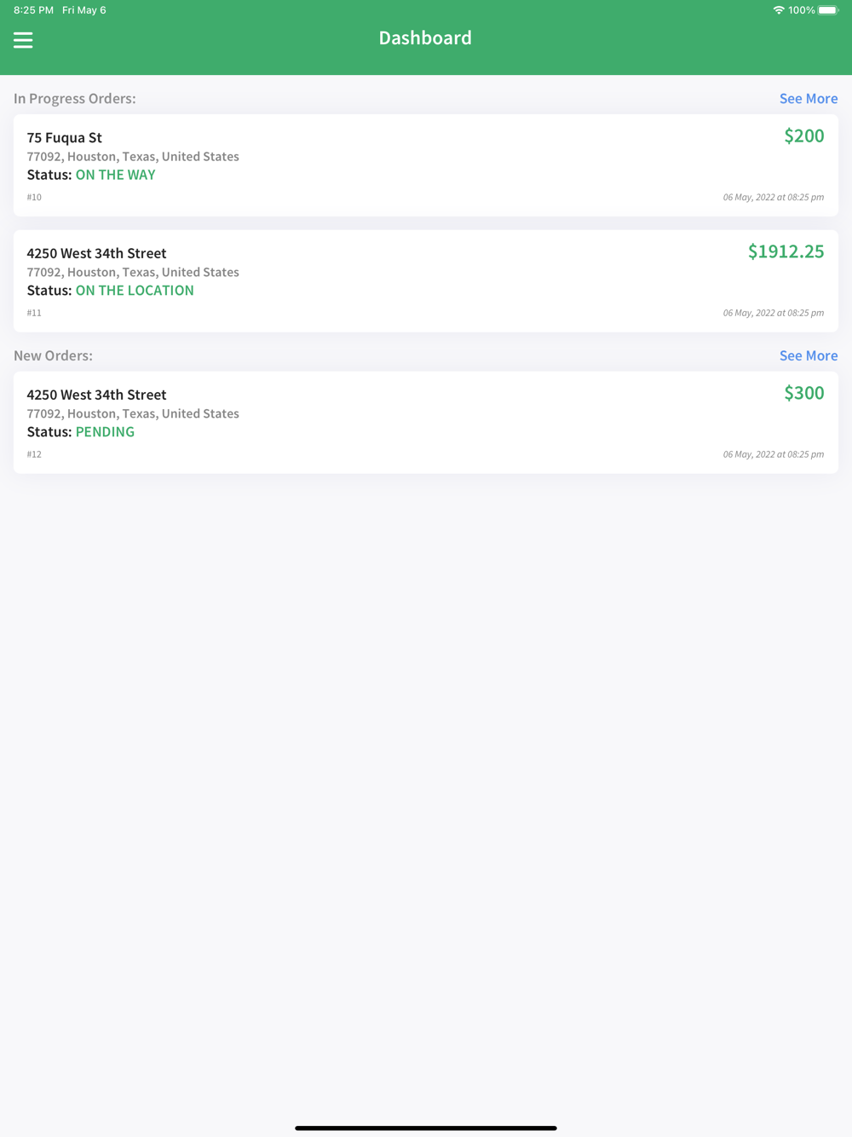
Task: Open the hamburger navigation menu
Action: point(23,40)
